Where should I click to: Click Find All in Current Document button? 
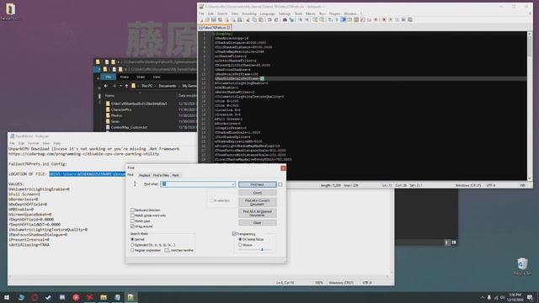click(x=257, y=202)
